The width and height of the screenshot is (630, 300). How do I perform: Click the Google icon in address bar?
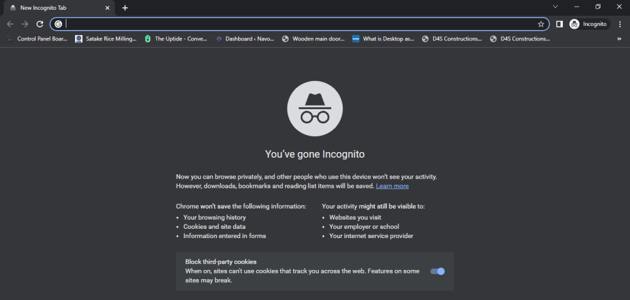58,24
